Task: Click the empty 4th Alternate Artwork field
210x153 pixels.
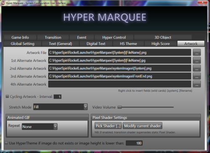Action: click(x=120, y=84)
